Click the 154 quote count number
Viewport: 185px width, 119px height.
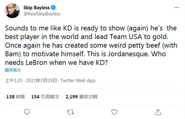(35, 97)
